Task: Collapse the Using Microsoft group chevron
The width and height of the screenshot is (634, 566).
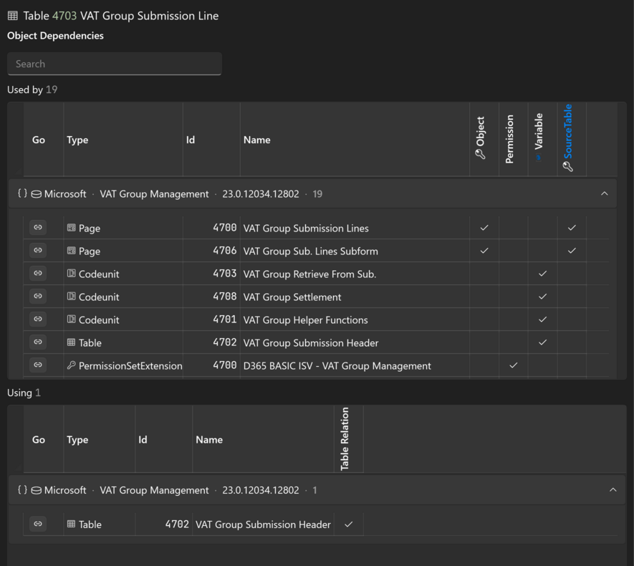Action: pyautogui.click(x=613, y=490)
